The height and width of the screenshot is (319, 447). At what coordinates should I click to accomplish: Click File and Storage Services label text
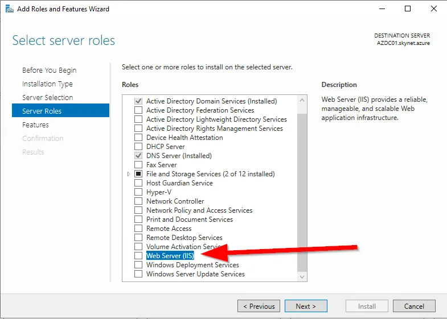210,174
